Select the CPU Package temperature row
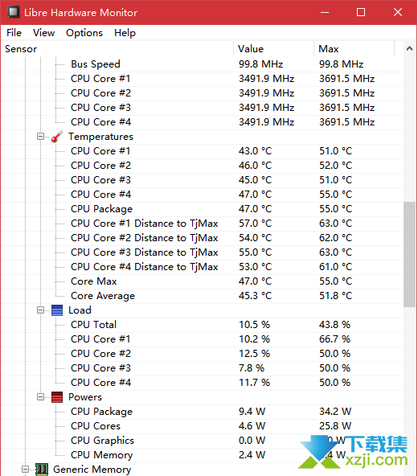Image resolution: width=418 pixels, height=476 pixels. point(203,209)
